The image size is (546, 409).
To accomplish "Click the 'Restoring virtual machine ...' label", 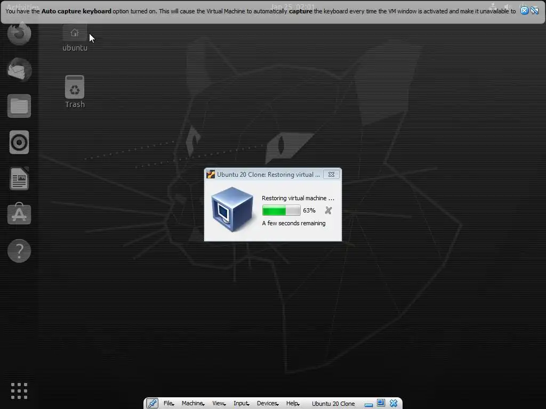I will point(298,198).
